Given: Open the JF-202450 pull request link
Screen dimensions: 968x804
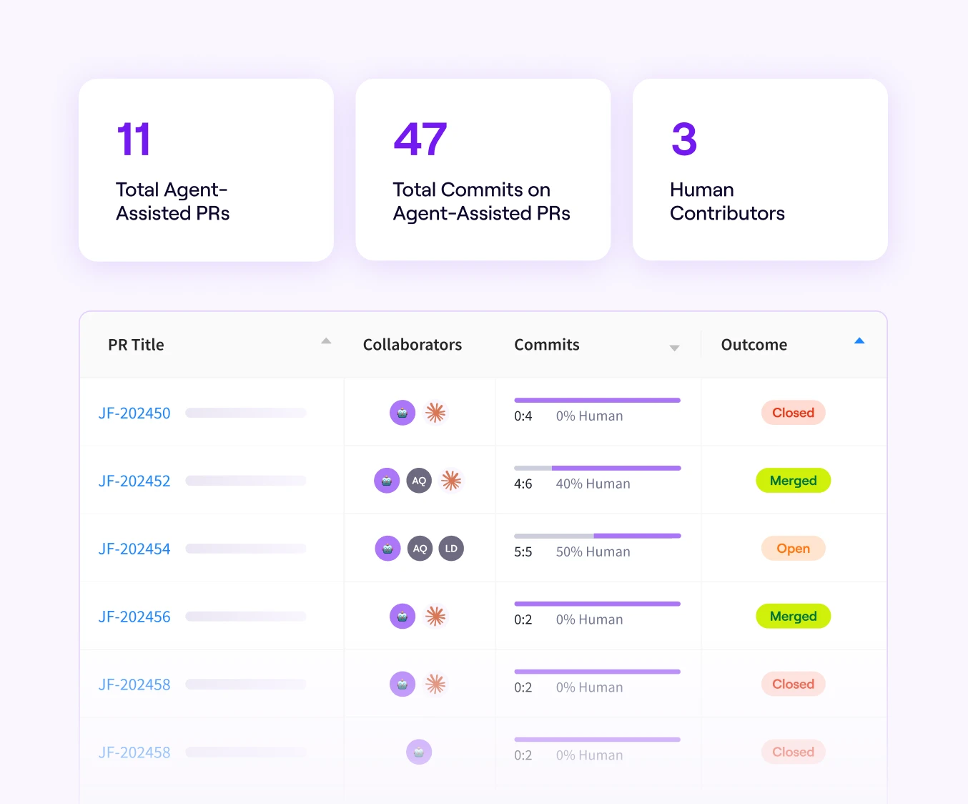Looking at the screenshot, I should [134, 413].
